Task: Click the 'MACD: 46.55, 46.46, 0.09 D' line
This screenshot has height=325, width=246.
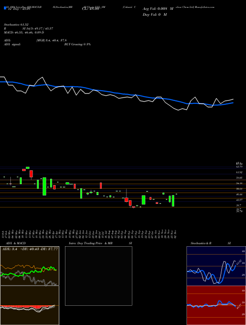Action: (x=24, y=32)
